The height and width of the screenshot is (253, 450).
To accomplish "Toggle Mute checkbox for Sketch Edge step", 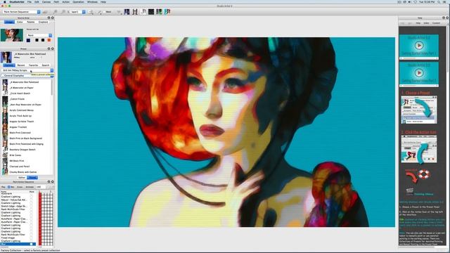I will coord(32,206).
